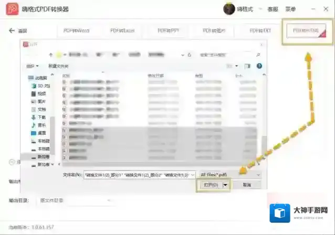Expand the view options dropdown arrow
This screenshot has width=335, height=235.
(236, 66)
